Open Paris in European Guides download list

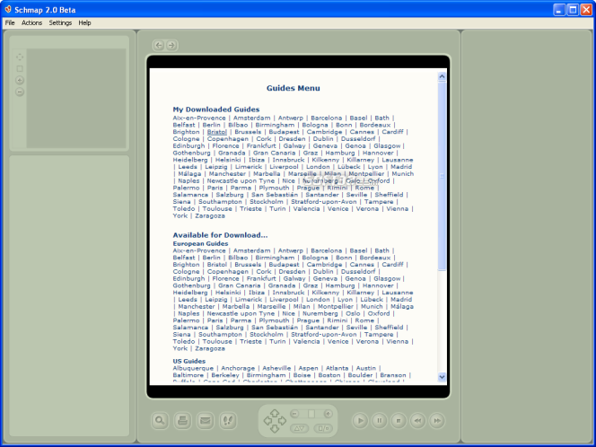point(215,320)
